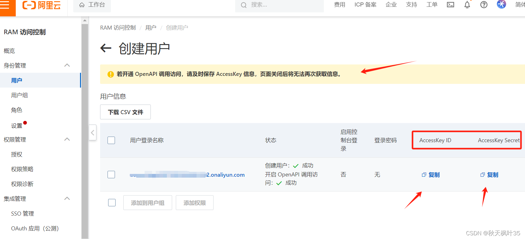Copy the AccessKey ID via 复制
The image size is (525, 239).
[434, 175]
